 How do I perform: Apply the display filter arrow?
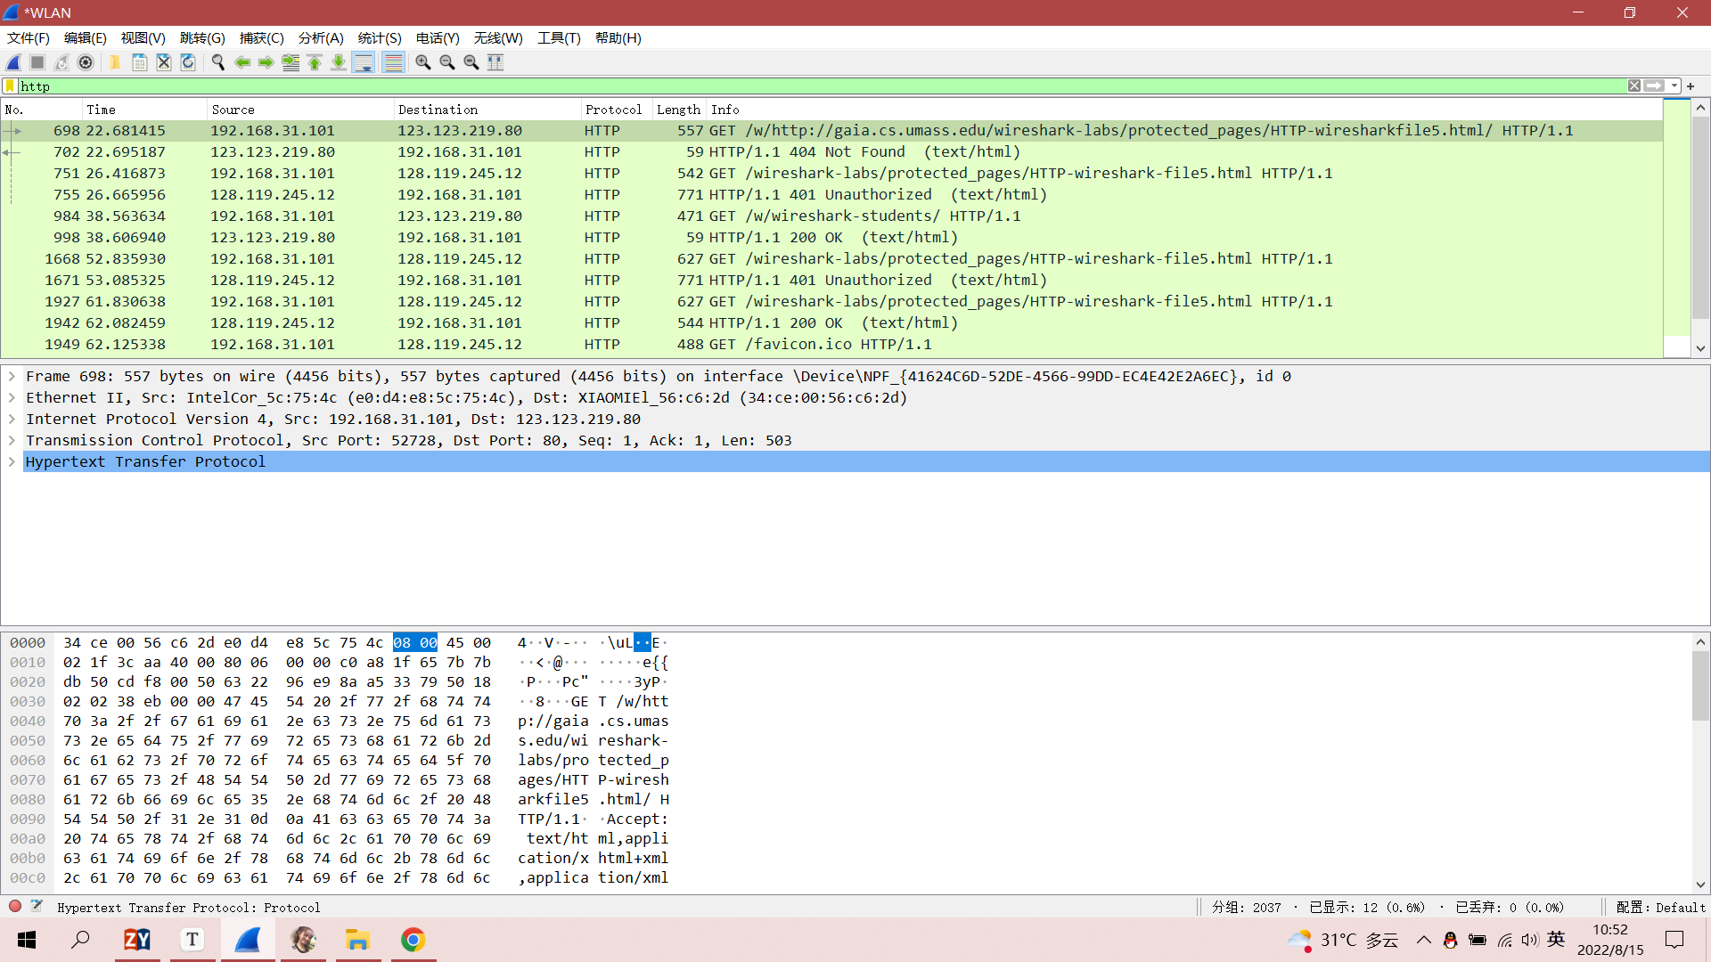click(1655, 86)
